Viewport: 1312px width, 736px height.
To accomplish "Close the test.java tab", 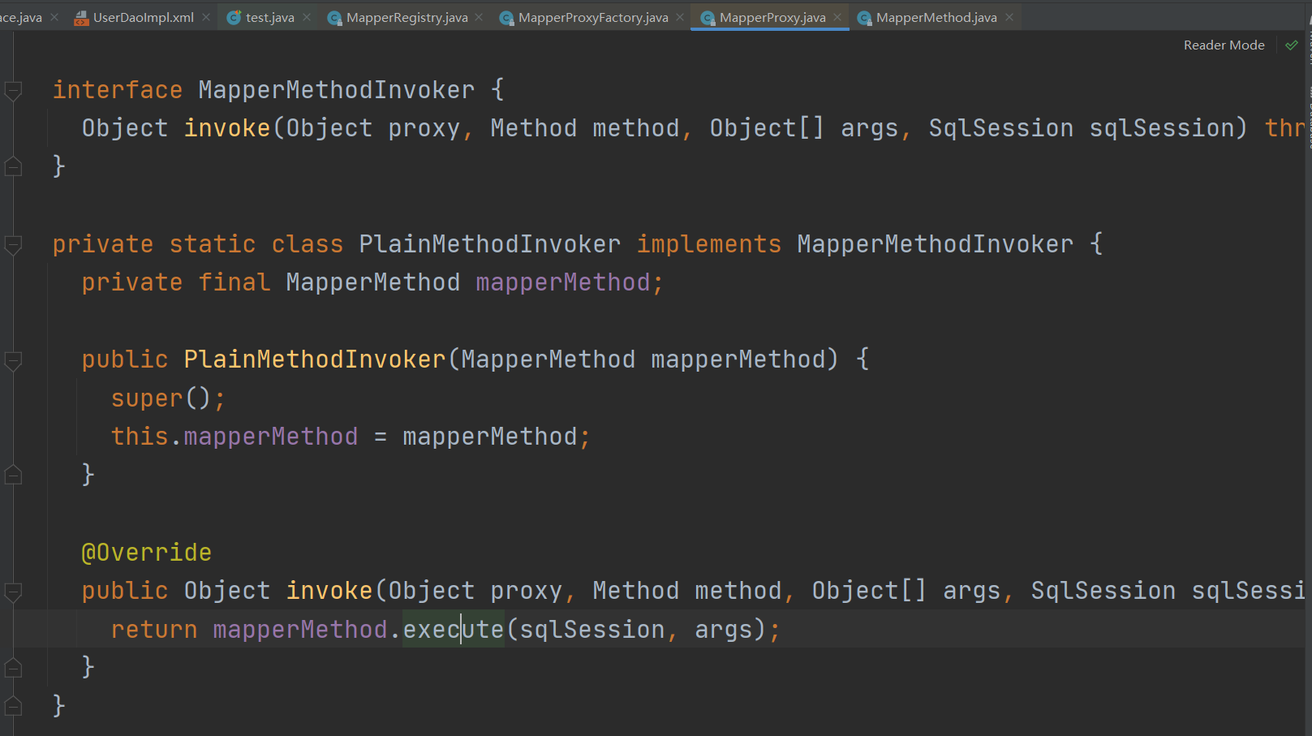I will tap(307, 17).
